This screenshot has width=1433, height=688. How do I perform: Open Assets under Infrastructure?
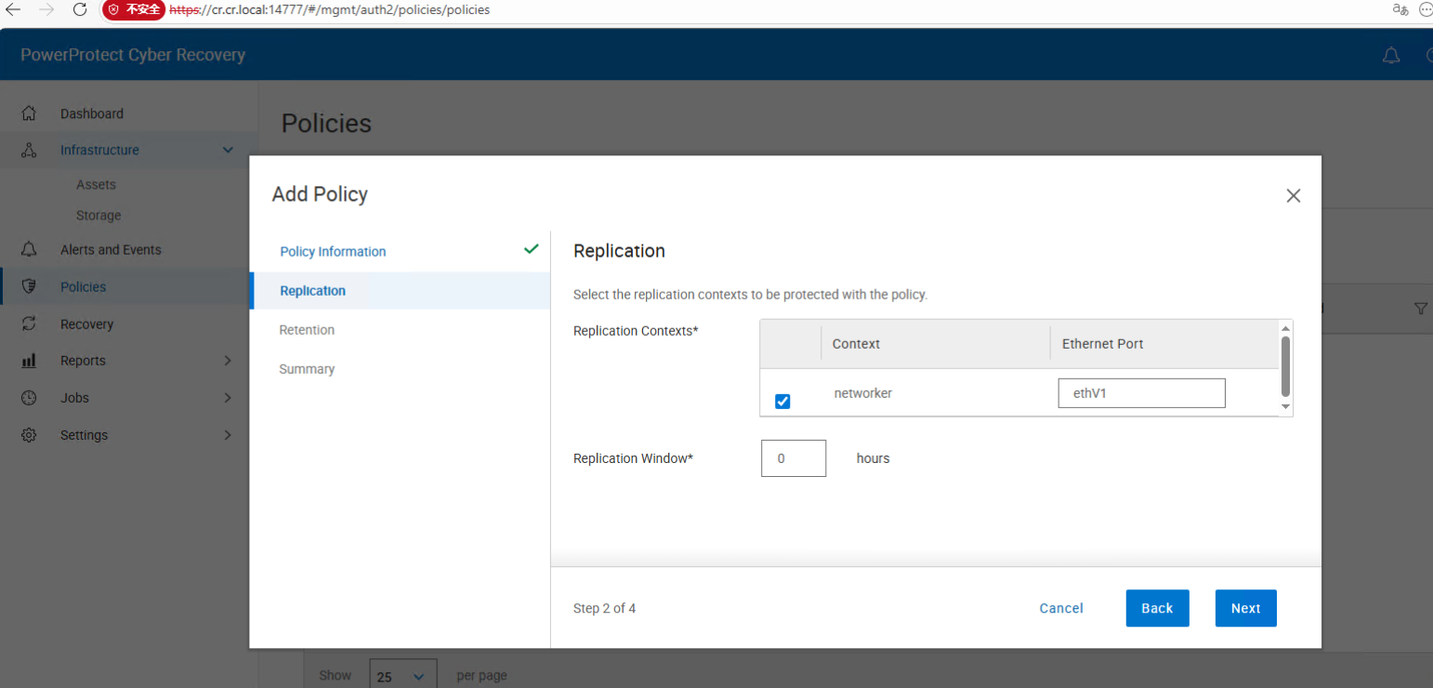point(96,184)
